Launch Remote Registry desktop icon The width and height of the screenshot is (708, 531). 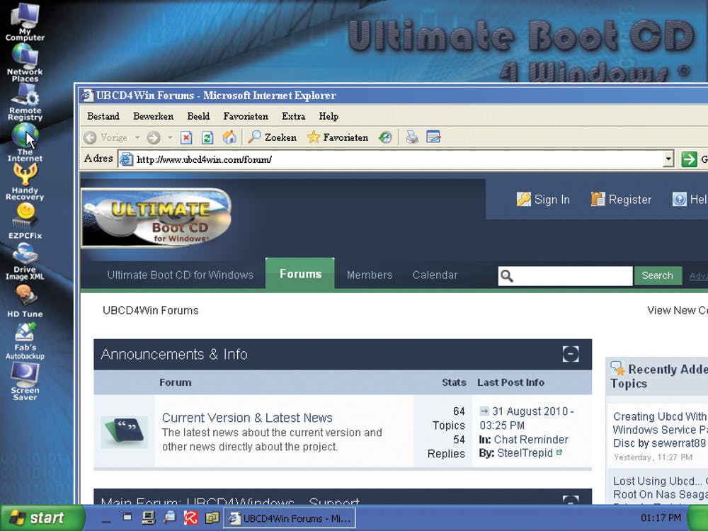click(25, 102)
